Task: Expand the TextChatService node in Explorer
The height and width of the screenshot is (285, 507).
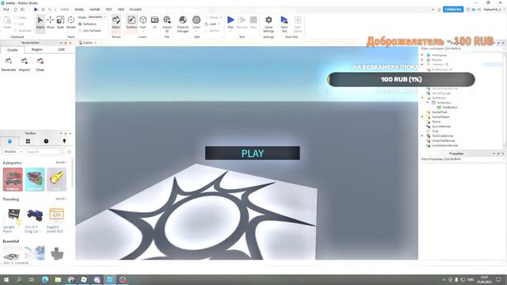Action: [422, 135]
